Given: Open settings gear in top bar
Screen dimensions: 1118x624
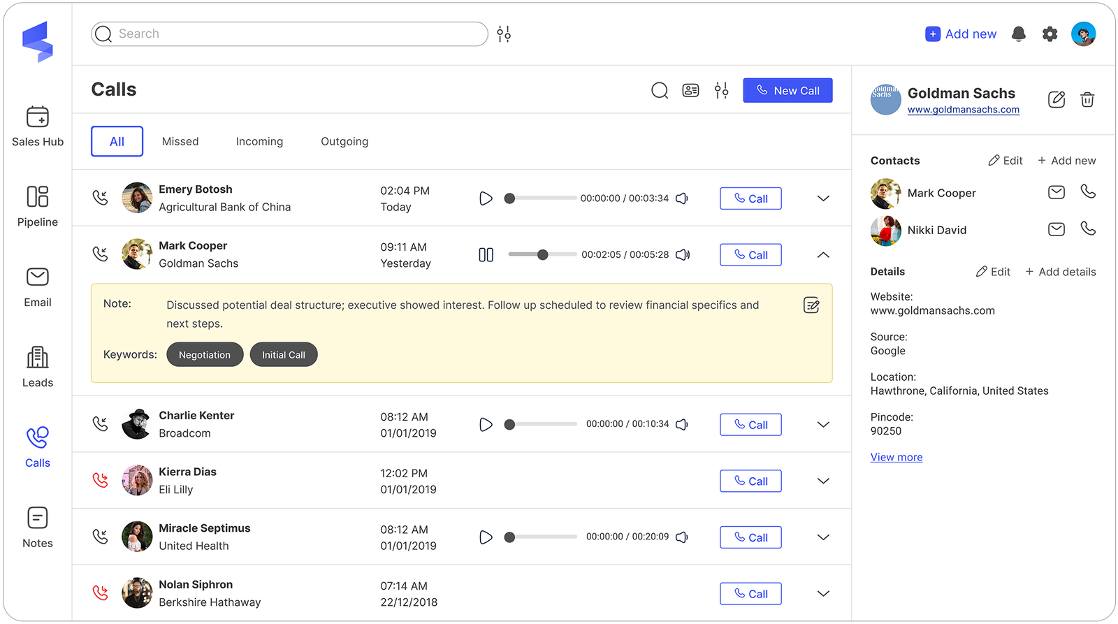Looking at the screenshot, I should click(1050, 34).
